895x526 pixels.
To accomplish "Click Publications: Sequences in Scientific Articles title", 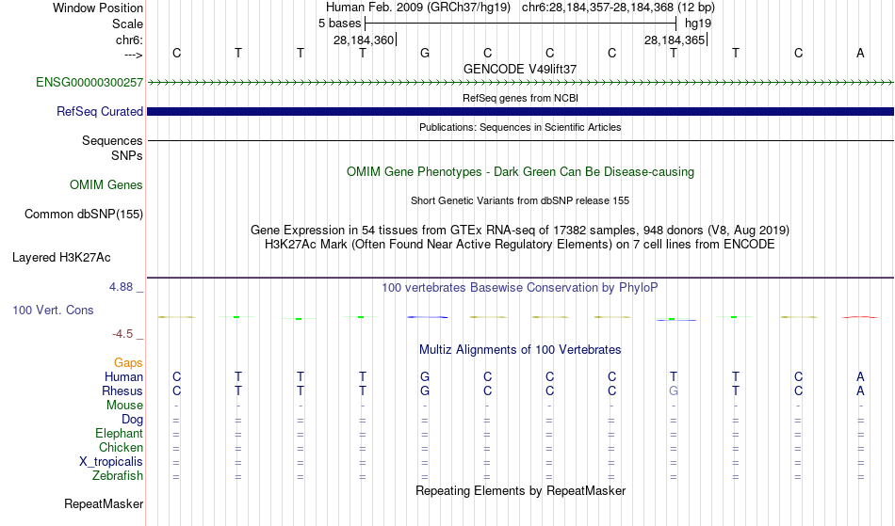I will [520, 127].
